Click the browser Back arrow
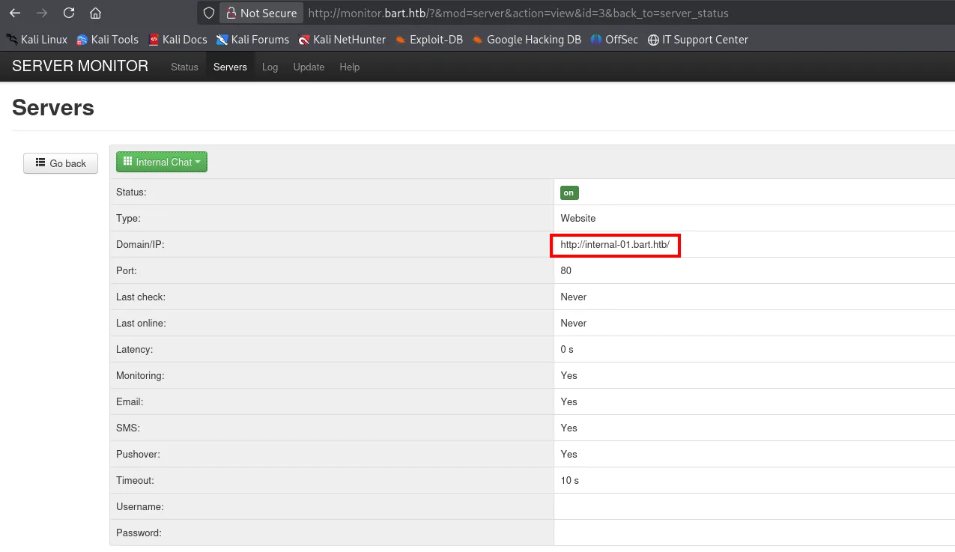The image size is (955, 552). [15, 13]
